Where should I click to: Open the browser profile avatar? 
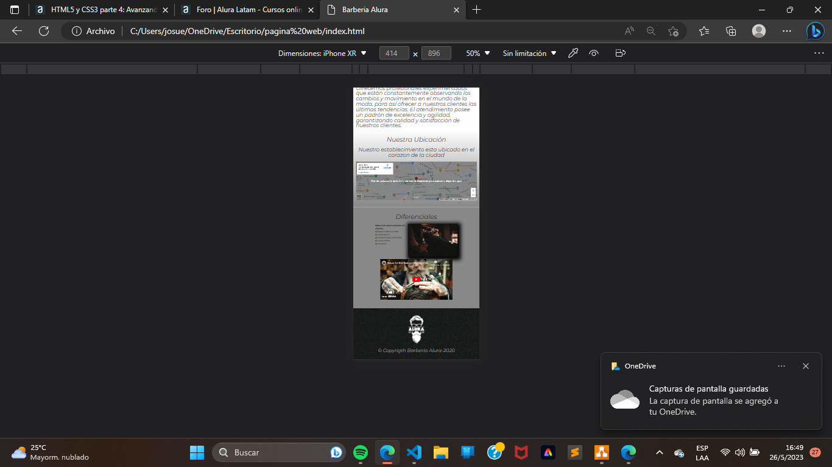[x=758, y=31]
